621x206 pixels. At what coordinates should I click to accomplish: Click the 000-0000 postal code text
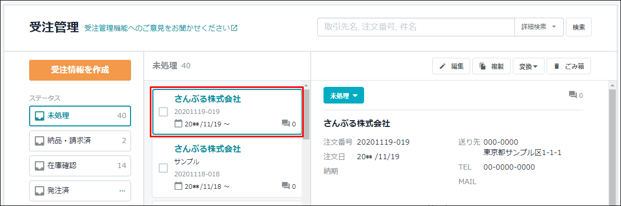coord(501,142)
